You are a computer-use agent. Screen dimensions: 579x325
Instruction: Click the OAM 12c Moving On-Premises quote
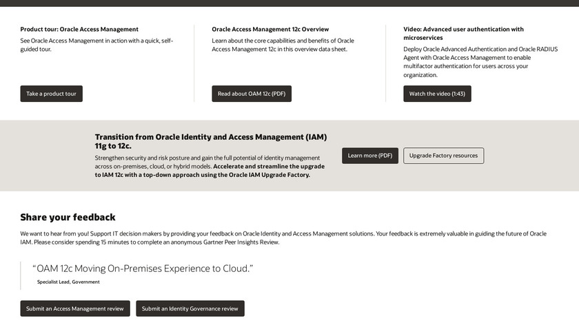[x=143, y=269]
